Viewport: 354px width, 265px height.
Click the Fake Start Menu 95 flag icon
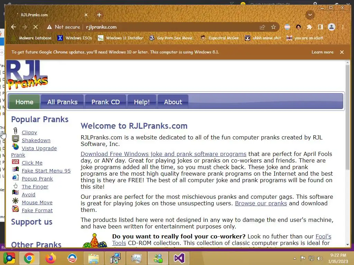click(16, 169)
